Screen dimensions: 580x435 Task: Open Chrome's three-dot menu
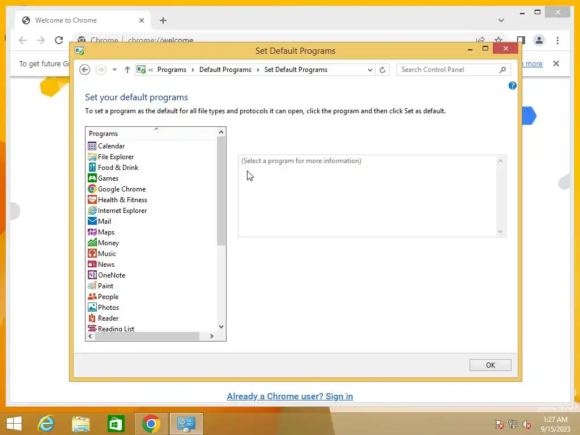pyautogui.click(x=557, y=40)
